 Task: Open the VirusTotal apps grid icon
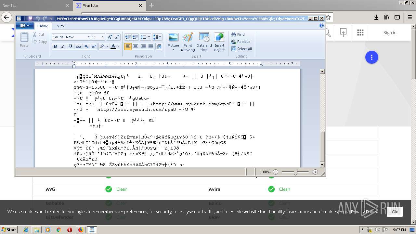click(x=360, y=32)
